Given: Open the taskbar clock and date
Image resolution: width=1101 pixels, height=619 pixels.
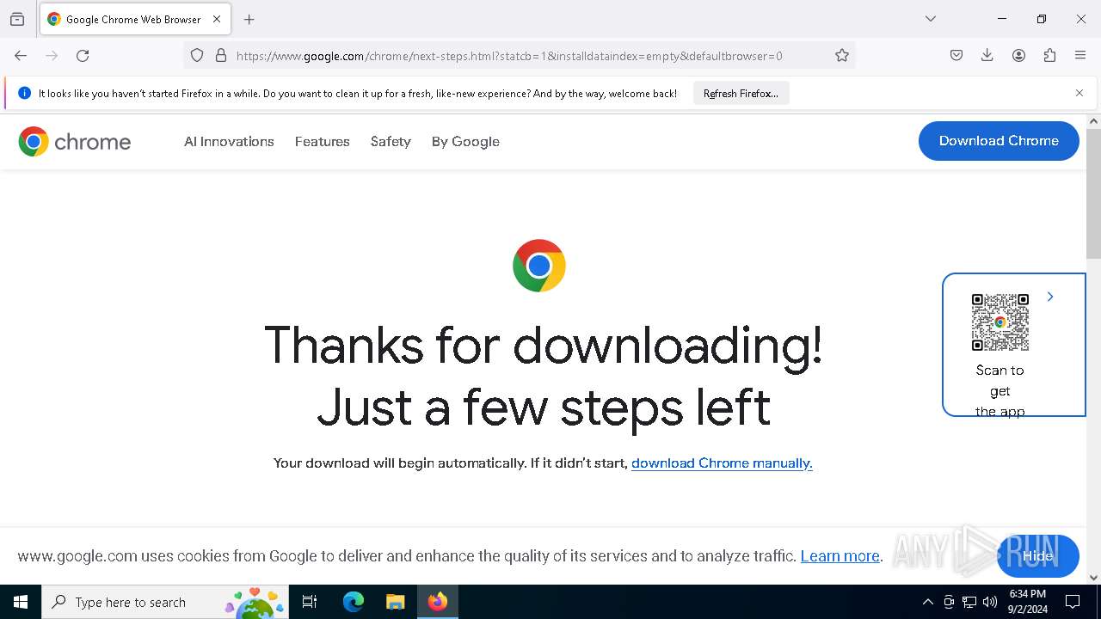Looking at the screenshot, I should click(1027, 602).
